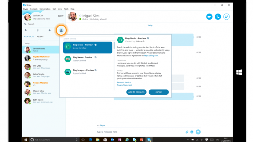Start a voice call using the phone icon

tap(218, 17)
